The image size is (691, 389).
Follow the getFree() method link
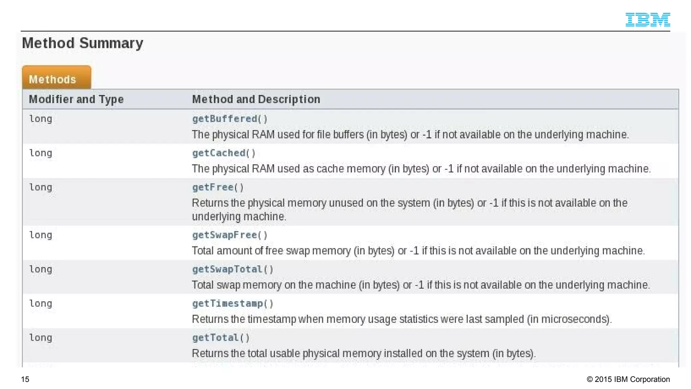click(218, 187)
